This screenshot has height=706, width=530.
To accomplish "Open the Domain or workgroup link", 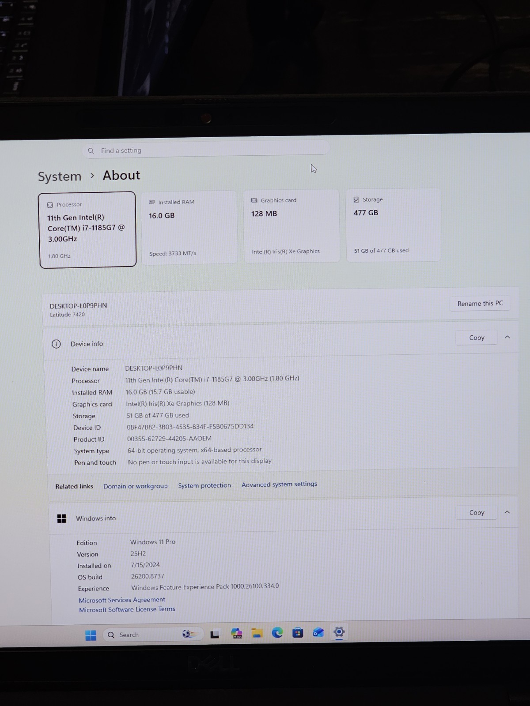I will tap(136, 486).
